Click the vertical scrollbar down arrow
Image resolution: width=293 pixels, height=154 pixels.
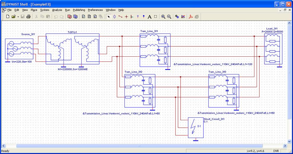pyautogui.click(x=289, y=141)
